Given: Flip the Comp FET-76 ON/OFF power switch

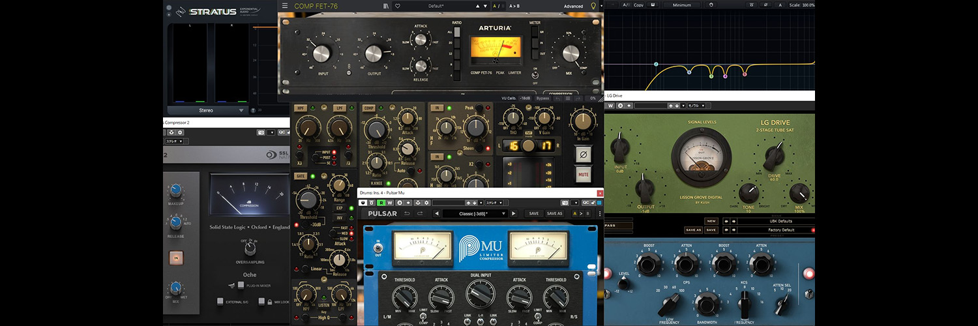Looking at the screenshot, I should coord(535,75).
